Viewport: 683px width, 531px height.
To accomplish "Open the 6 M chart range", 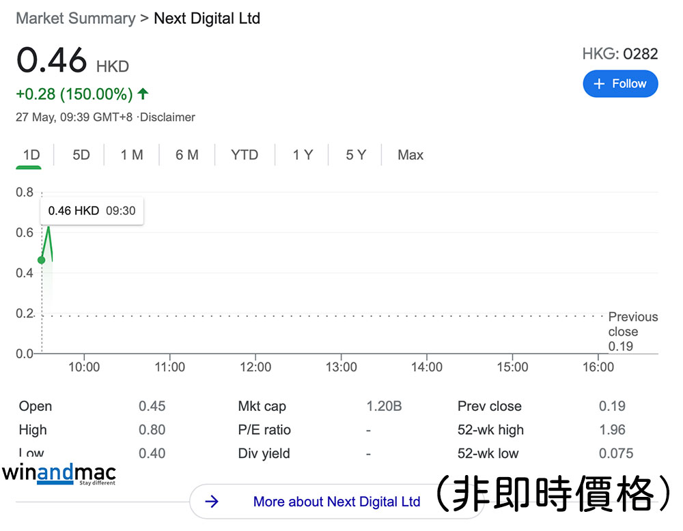I will tap(186, 155).
